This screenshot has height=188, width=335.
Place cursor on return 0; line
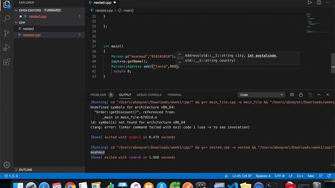[x=122, y=72]
